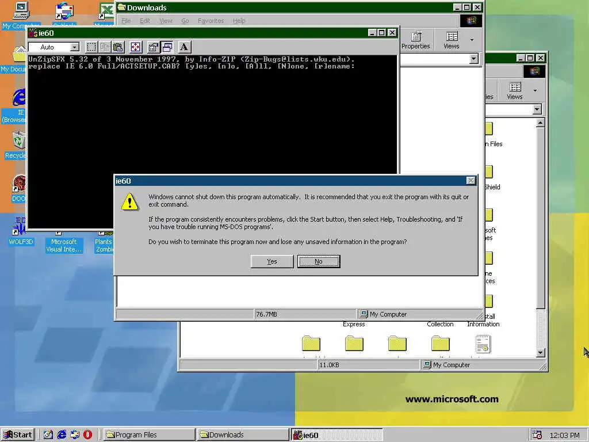The image size is (589, 442).
Task: Click the Mark tool in ie60 toolbar
Action: (91, 47)
